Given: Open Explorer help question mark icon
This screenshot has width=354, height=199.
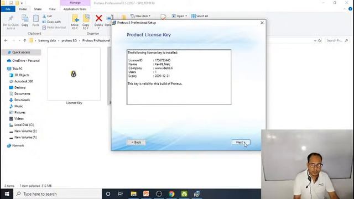Looking at the screenshot, I should pyautogui.click(x=350, y=9).
